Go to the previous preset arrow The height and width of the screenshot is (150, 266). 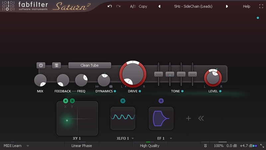(x=160, y=6)
